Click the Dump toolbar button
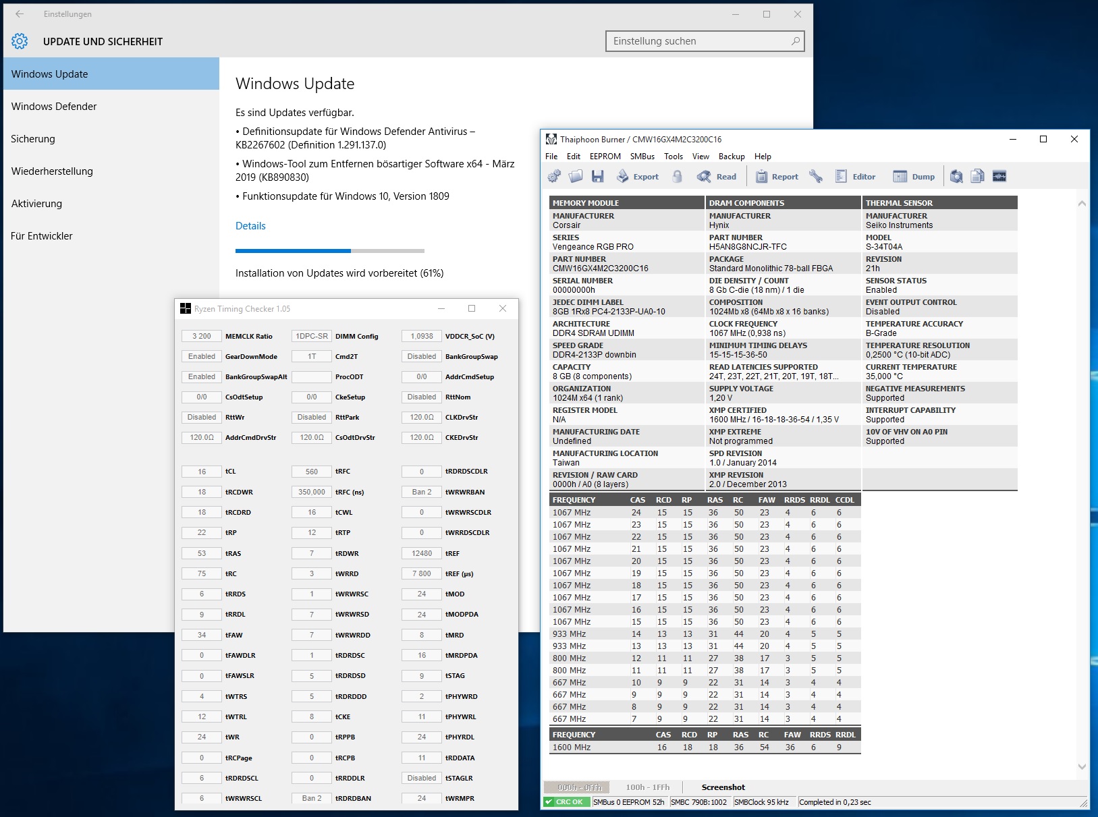 point(914,177)
